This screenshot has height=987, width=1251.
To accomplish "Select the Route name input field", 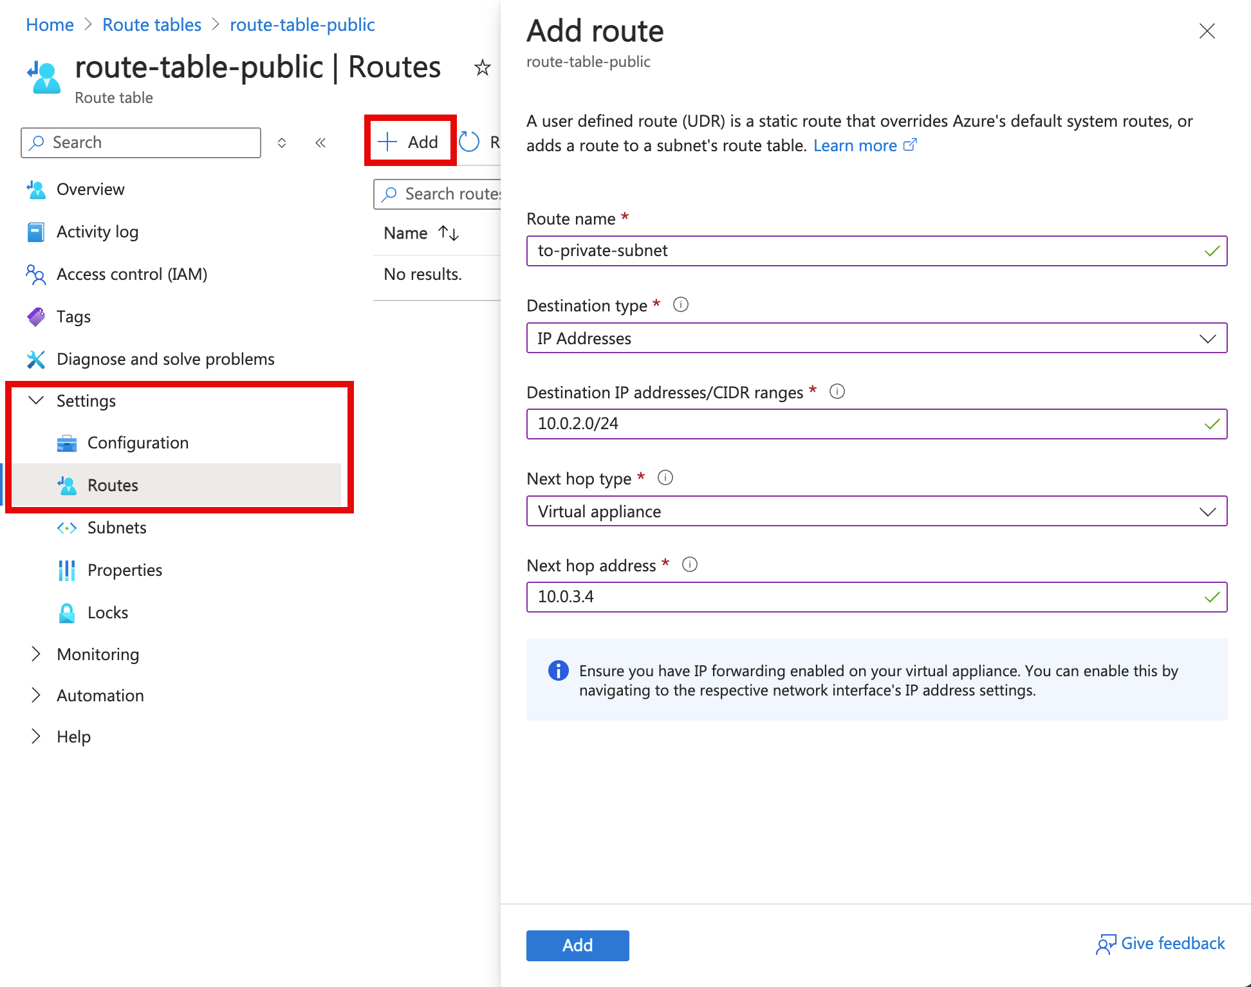I will [876, 251].
